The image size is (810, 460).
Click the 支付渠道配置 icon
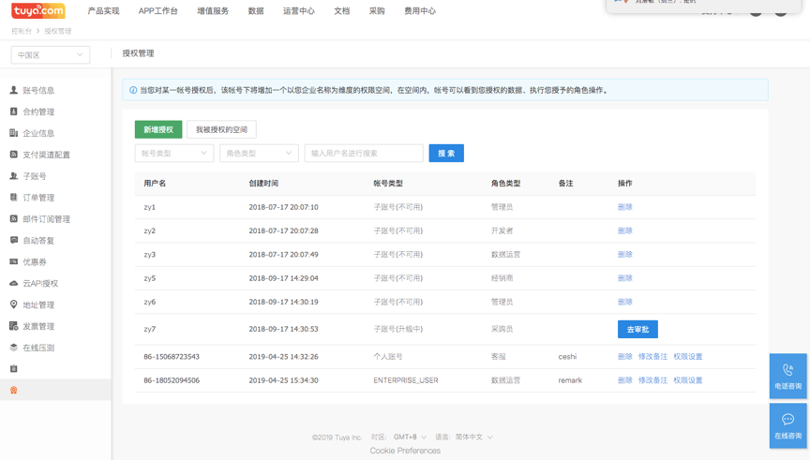[x=14, y=155]
